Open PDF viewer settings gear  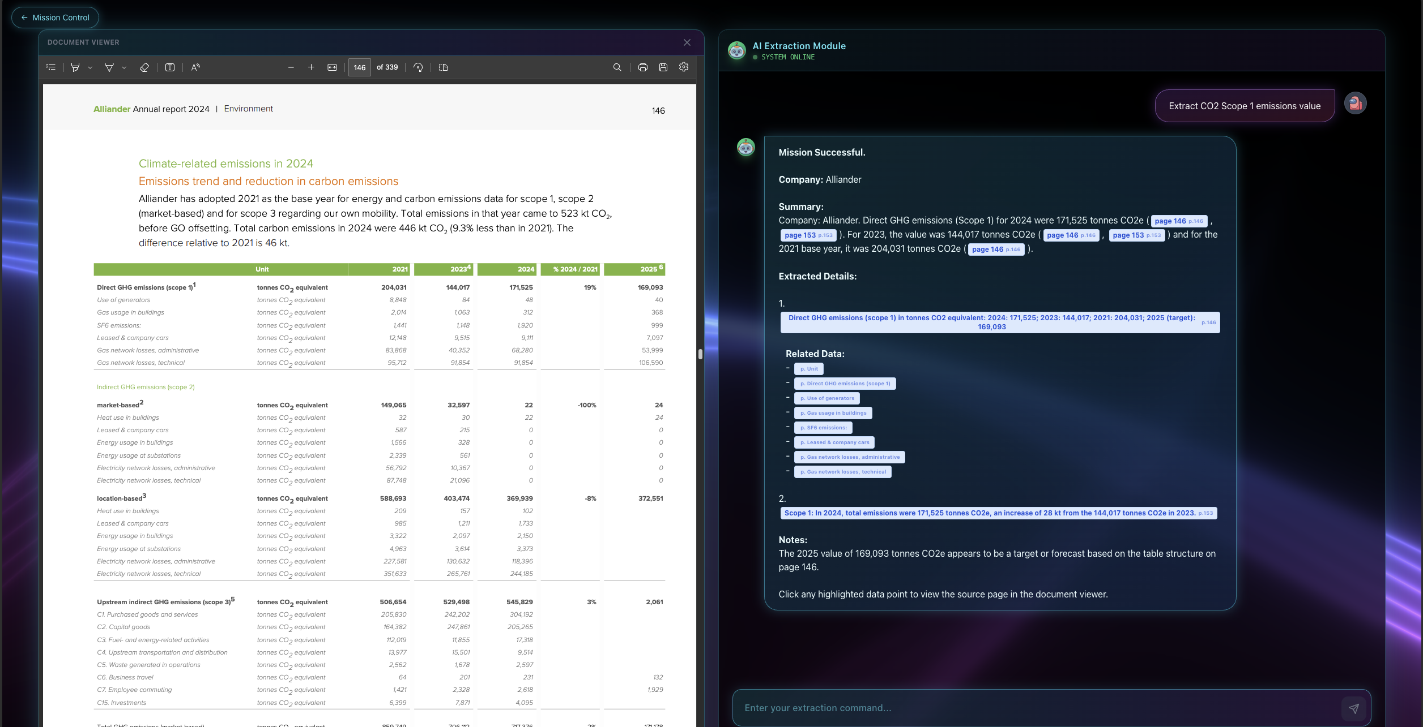(684, 67)
